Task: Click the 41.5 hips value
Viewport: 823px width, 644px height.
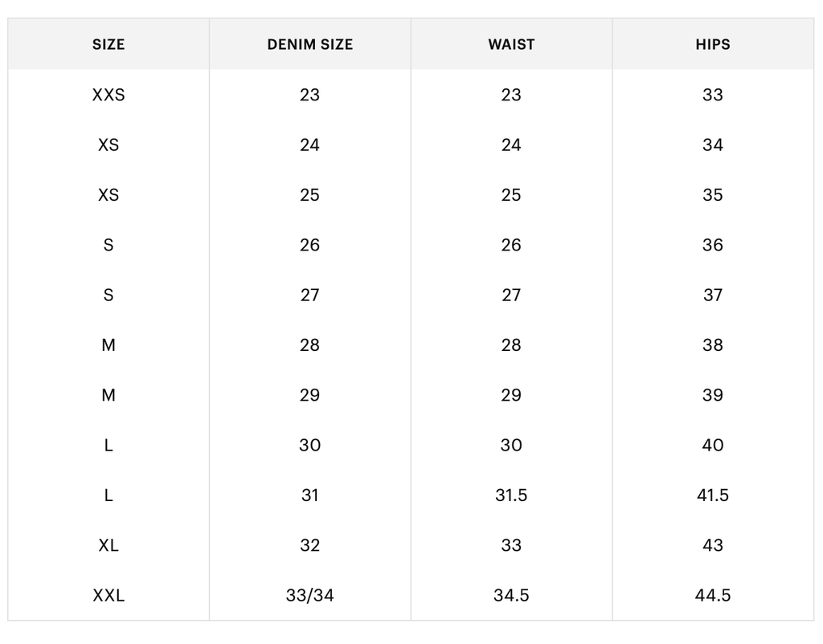Action: (x=713, y=495)
